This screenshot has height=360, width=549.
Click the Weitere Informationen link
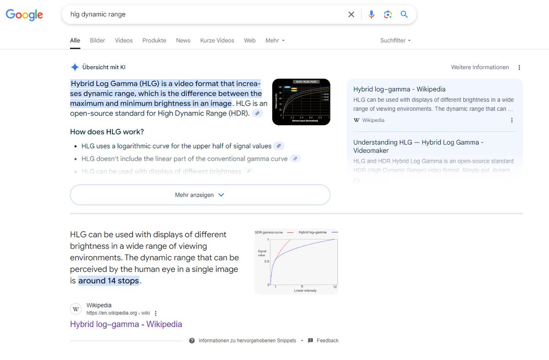coord(480,67)
